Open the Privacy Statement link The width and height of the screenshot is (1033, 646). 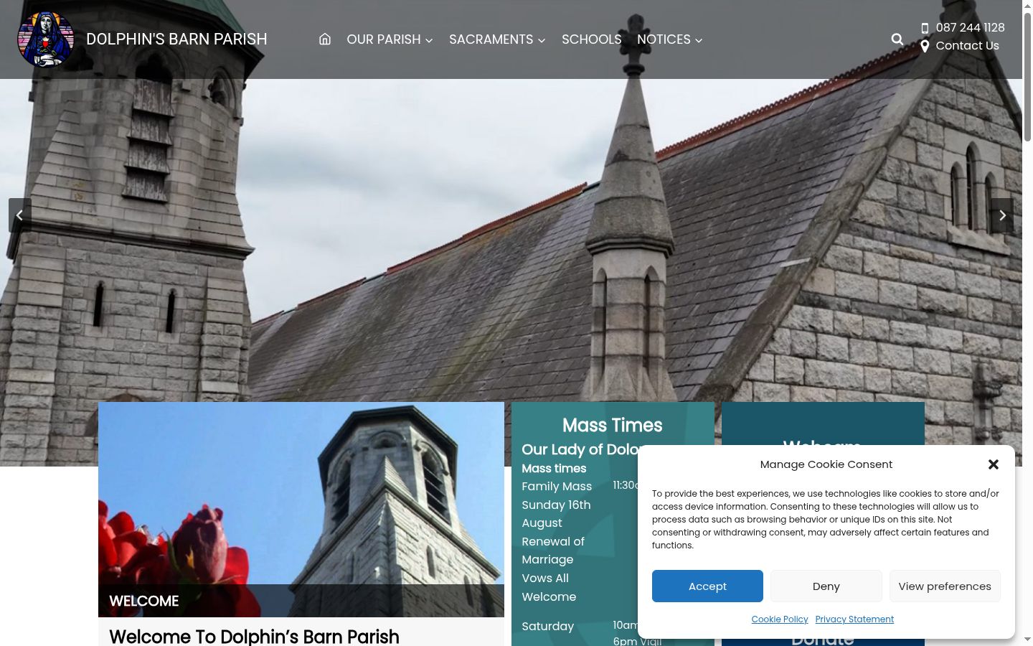click(x=854, y=619)
